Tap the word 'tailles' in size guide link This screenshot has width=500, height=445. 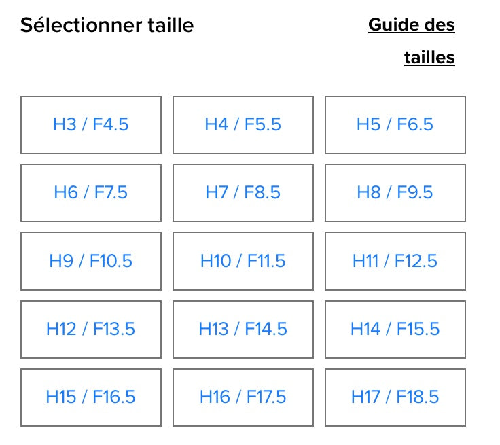coord(429,58)
